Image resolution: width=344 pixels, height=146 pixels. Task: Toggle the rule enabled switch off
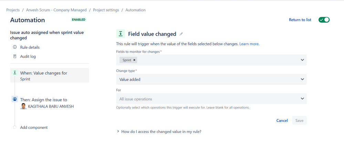click(324, 20)
